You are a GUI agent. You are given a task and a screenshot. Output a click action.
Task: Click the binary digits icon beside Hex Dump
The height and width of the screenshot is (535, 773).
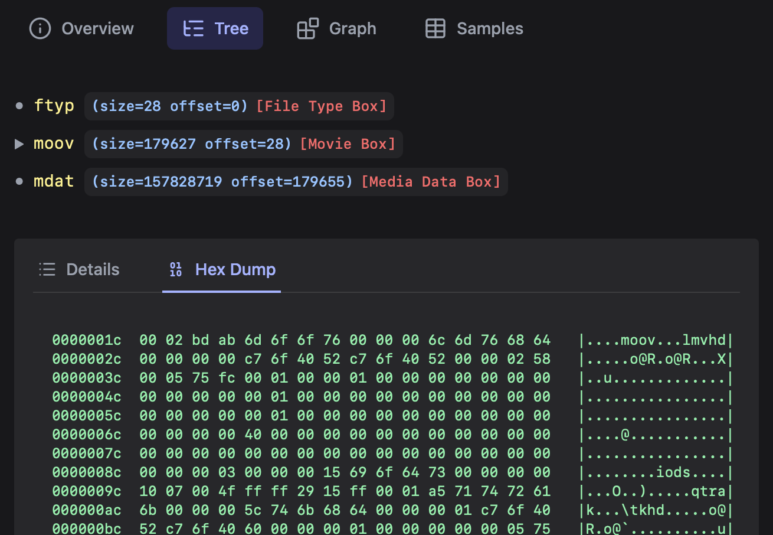click(x=176, y=269)
